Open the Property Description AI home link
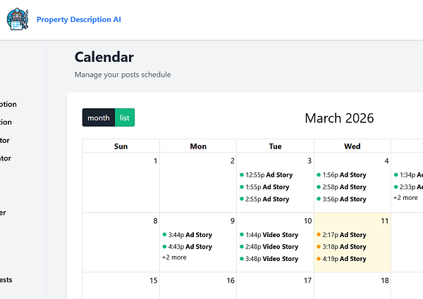Image resolution: width=423 pixels, height=299 pixels. click(79, 20)
